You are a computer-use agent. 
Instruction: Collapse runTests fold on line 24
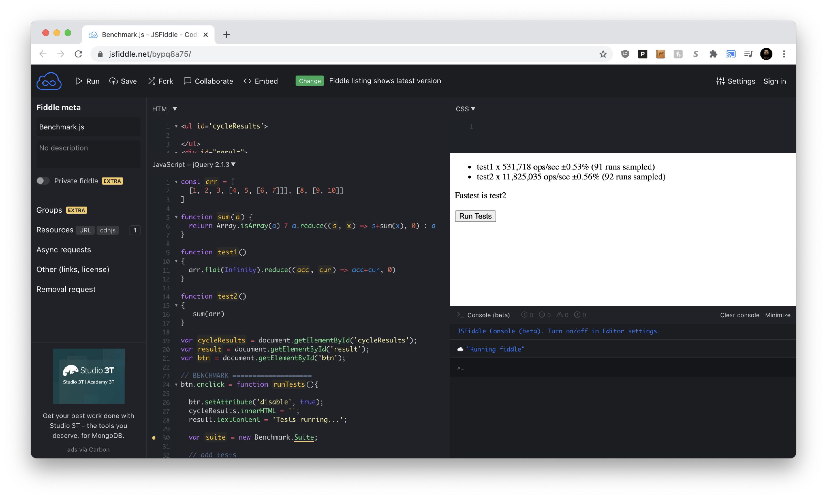176,385
